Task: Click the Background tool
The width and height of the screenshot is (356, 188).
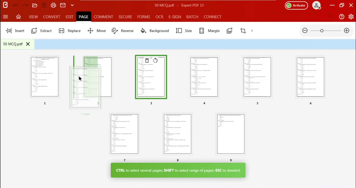Action: pos(155,31)
